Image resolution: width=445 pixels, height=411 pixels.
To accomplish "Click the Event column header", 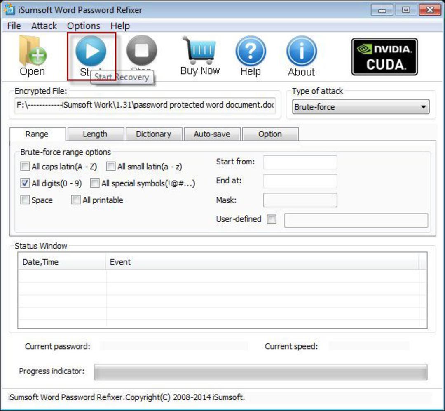I will coord(262,262).
